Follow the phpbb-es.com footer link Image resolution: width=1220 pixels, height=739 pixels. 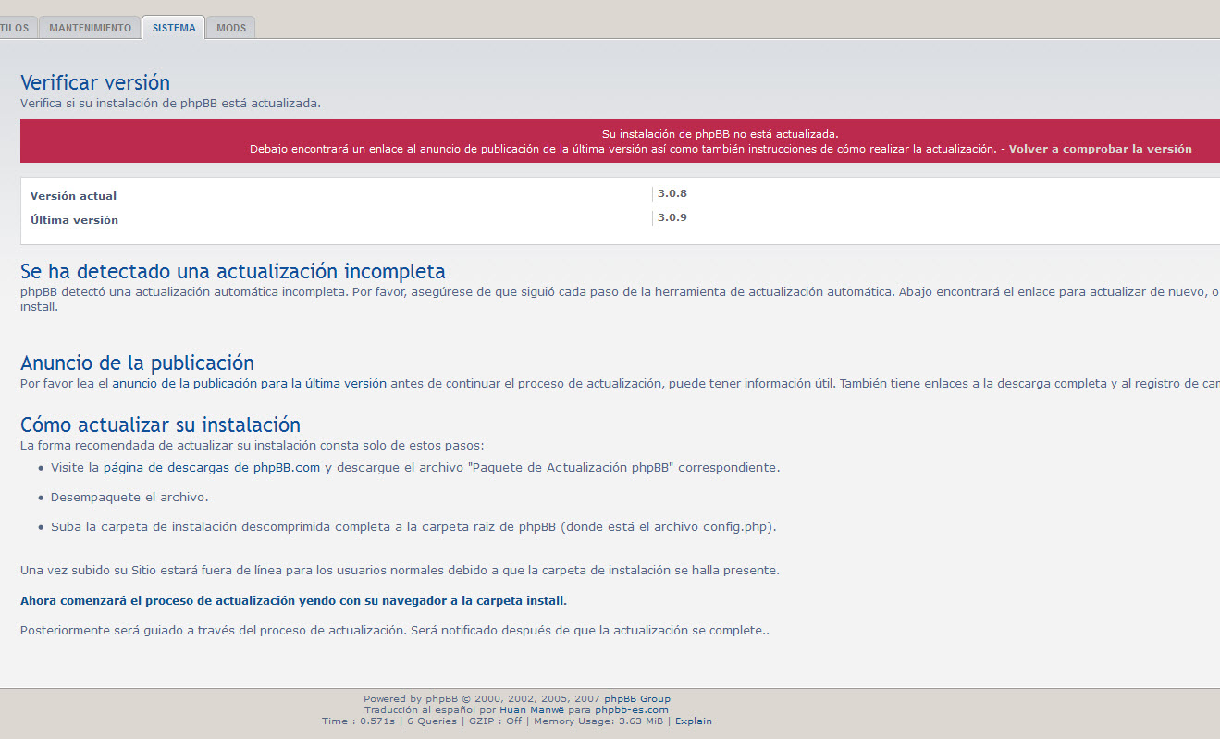click(x=631, y=710)
